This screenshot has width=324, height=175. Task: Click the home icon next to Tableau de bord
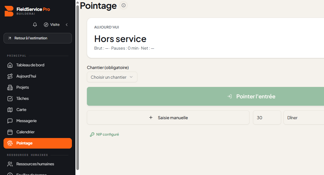click(x=10, y=65)
